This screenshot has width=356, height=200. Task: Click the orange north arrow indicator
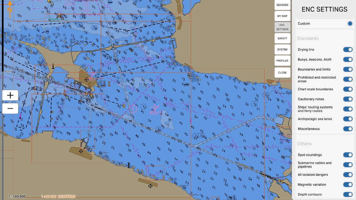(x=10, y=7)
